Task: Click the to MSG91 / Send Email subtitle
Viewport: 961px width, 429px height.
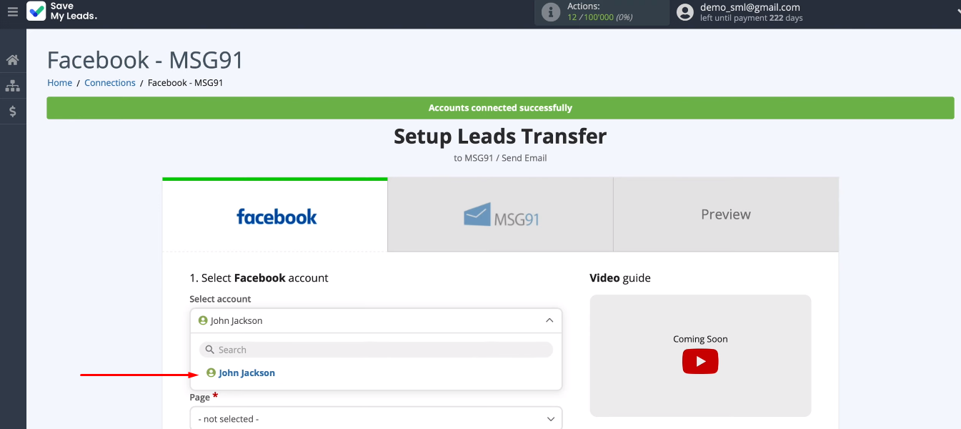Action: (500, 158)
